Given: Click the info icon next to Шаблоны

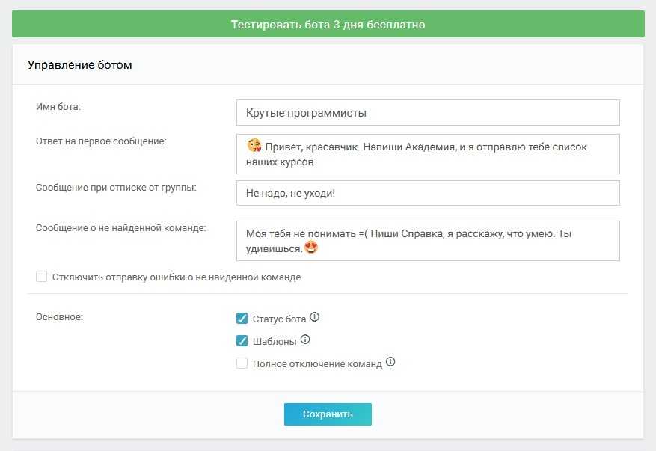Looking at the screenshot, I should [304, 340].
